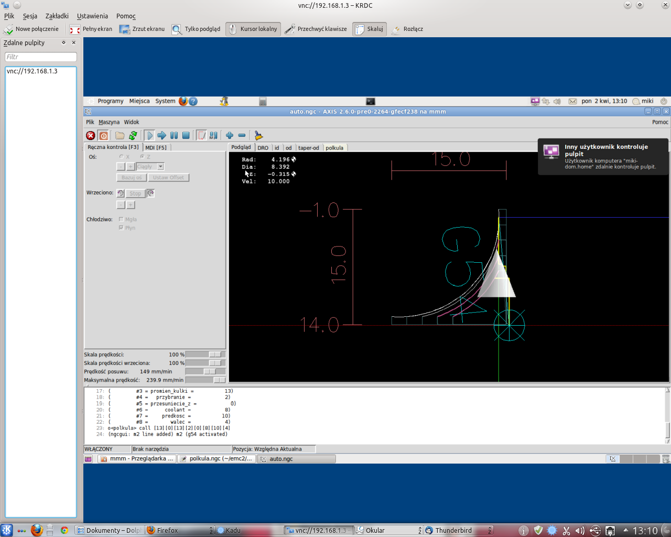Start running the program with the play icon
Viewport: 671px width, 537px height.
tap(149, 135)
